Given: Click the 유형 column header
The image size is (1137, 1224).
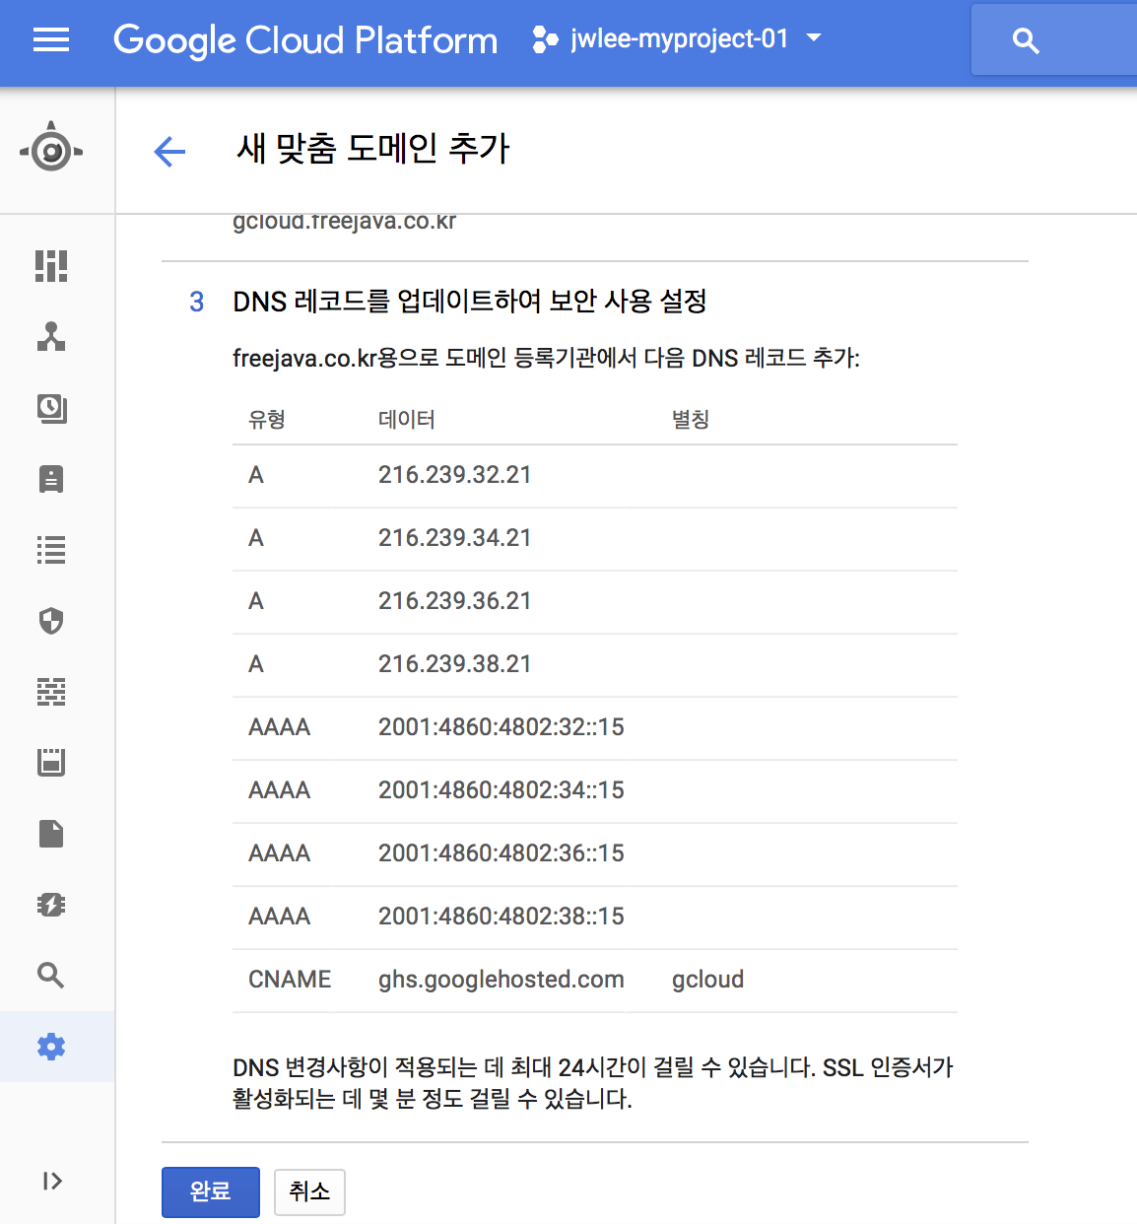Looking at the screenshot, I should point(267,420).
